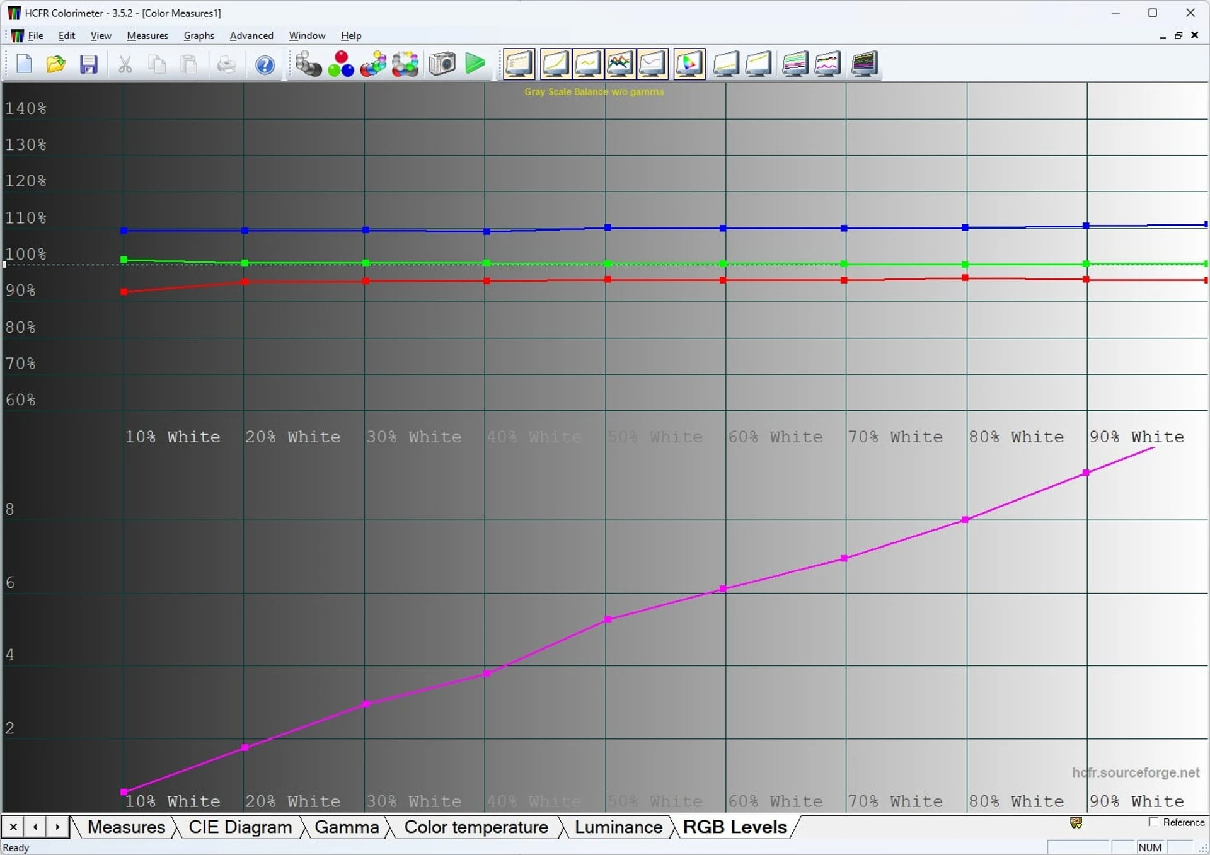
Task: Measure gray scale with gray spheres icon
Action: click(308, 64)
